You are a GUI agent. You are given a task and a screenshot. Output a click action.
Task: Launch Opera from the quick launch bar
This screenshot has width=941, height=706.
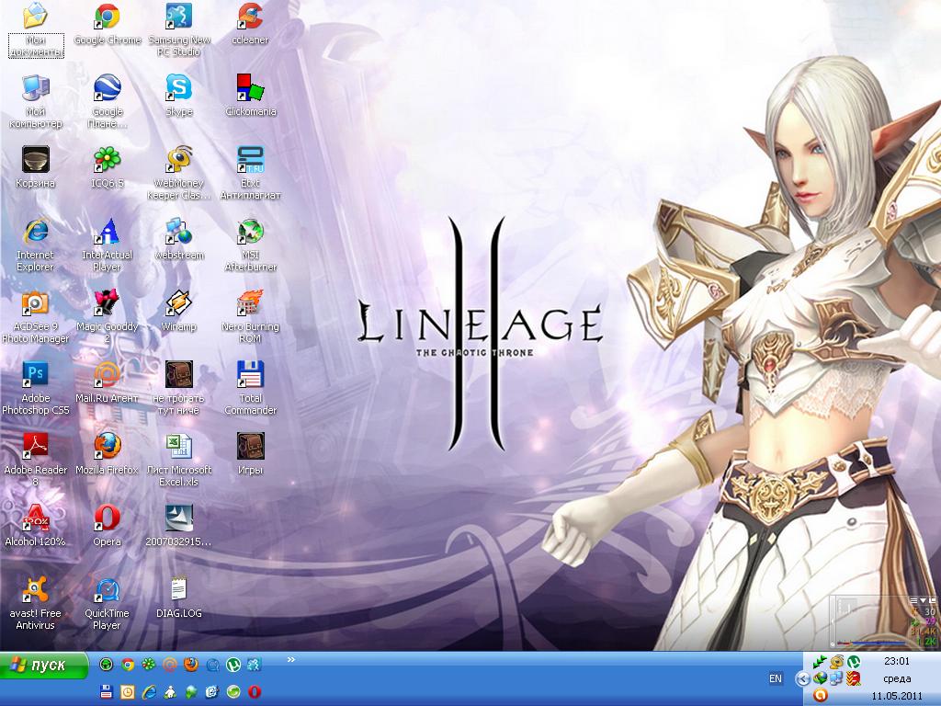tap(254, 691)
